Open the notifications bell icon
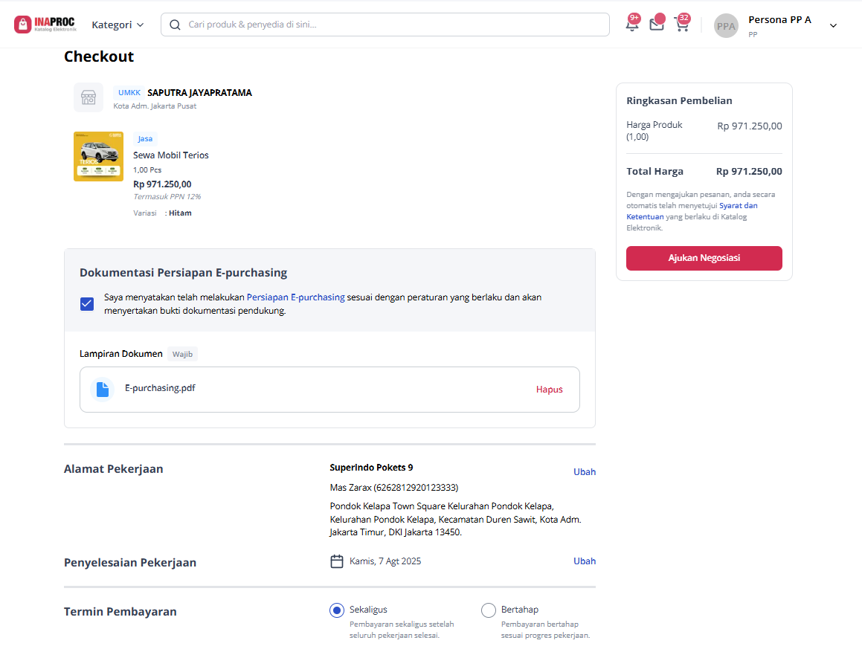The width and height of the screenshot is (862, 652). [633, 24]
